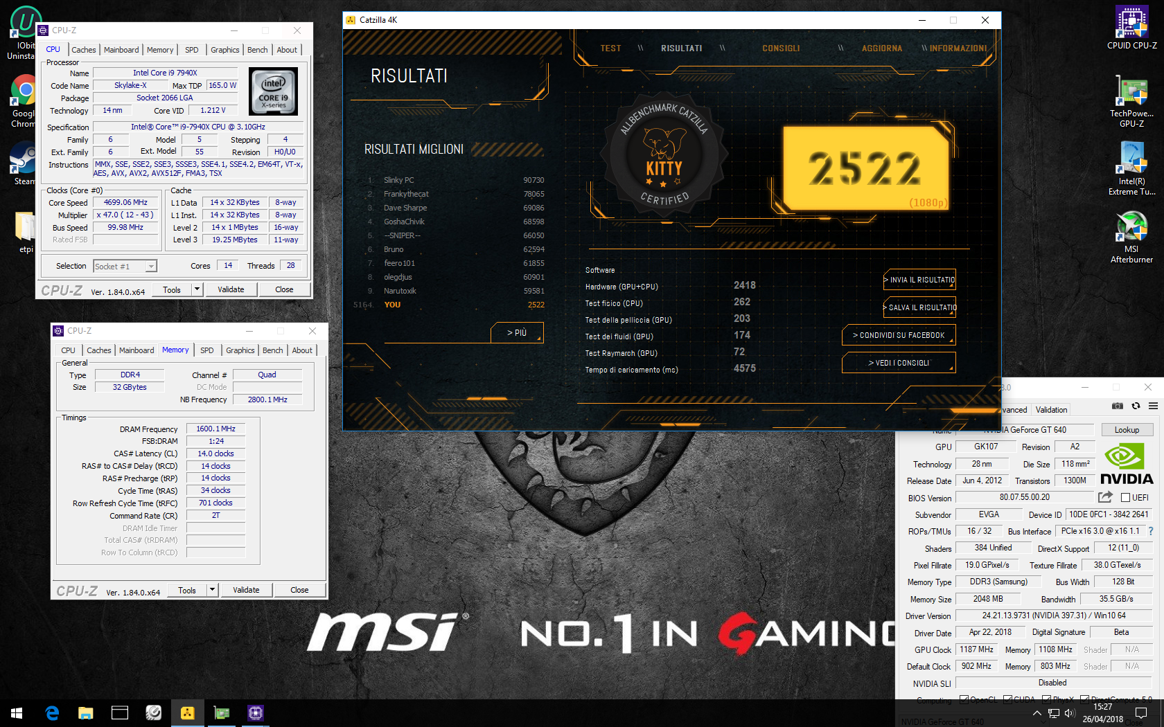Open the IObit Uninstaller desktop icon
The image size is (1164, 727).
point(24,33)
